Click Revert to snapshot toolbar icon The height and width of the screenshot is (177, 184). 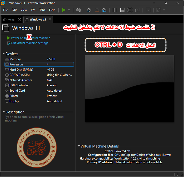pos(97,10)
